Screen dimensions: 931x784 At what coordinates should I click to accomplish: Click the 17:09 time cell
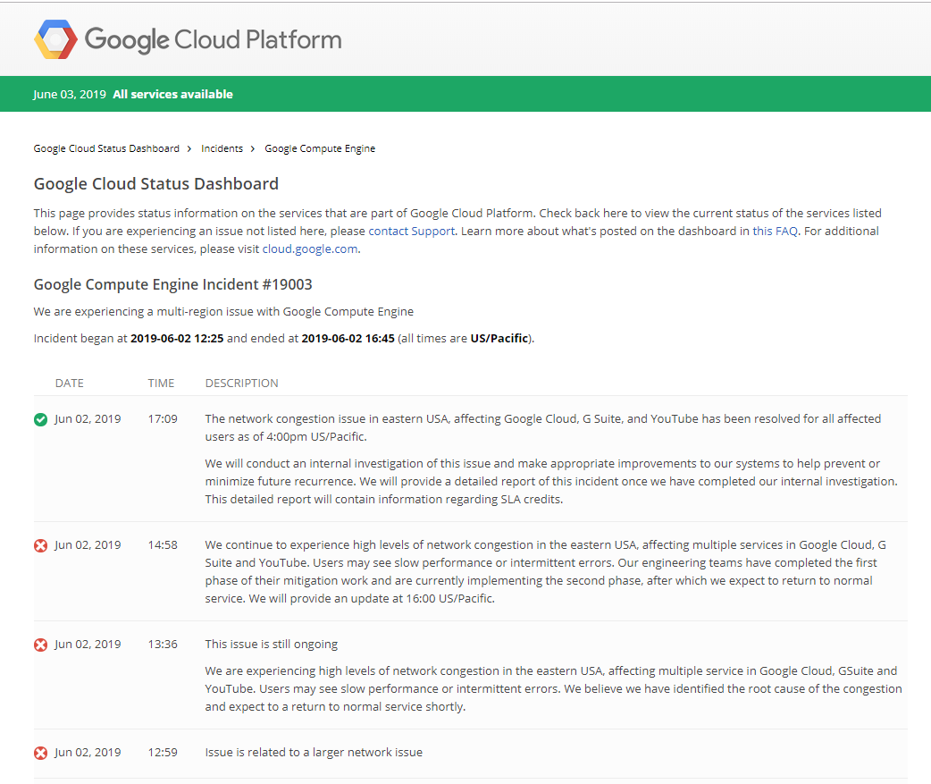tap(163, 419)
